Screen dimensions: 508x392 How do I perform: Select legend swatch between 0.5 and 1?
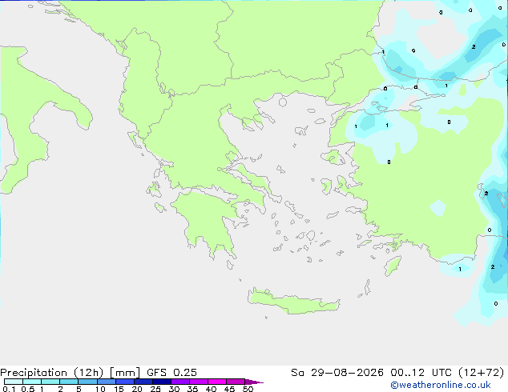pyautogui.click(x=32, y=382)
